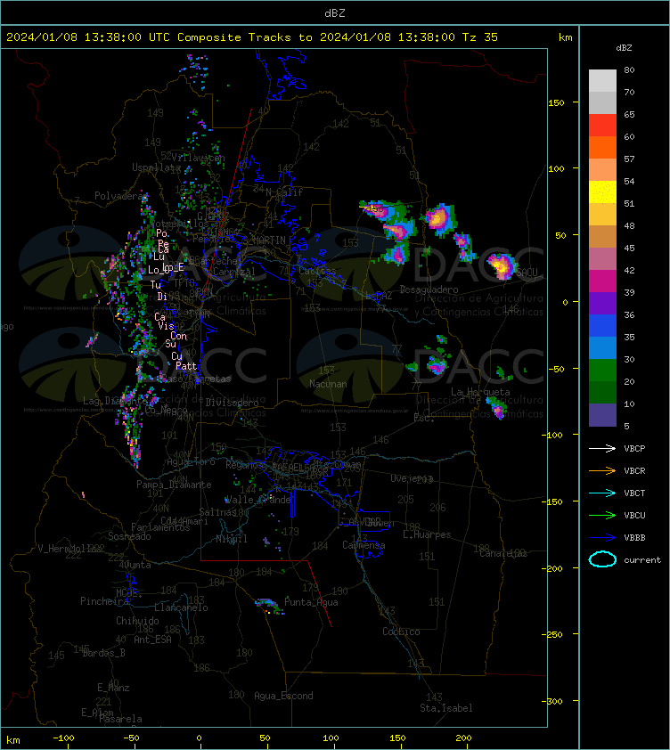This screenshot has width=670, height=750.
Task: Pick the bright green 20-30 dBZ swatch
Action: (x=602, y=371)
